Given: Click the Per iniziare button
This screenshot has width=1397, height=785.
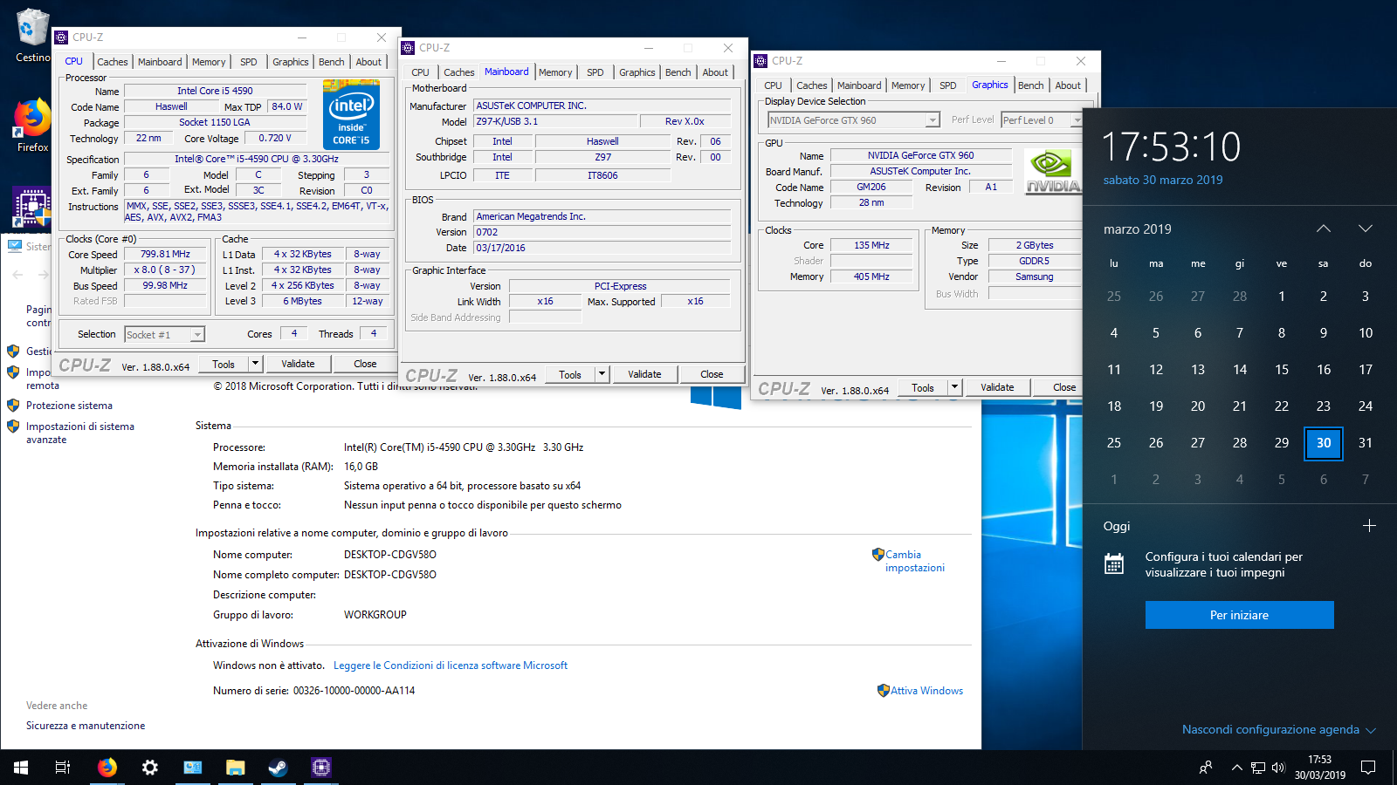Looking at the screenshot, I should [x=1240, y=615].
